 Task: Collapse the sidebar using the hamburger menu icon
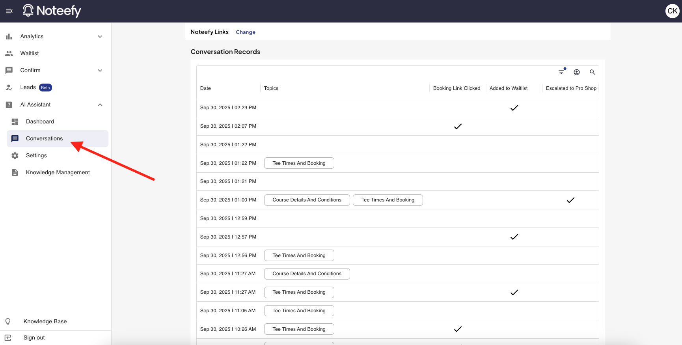coord(9,11)
